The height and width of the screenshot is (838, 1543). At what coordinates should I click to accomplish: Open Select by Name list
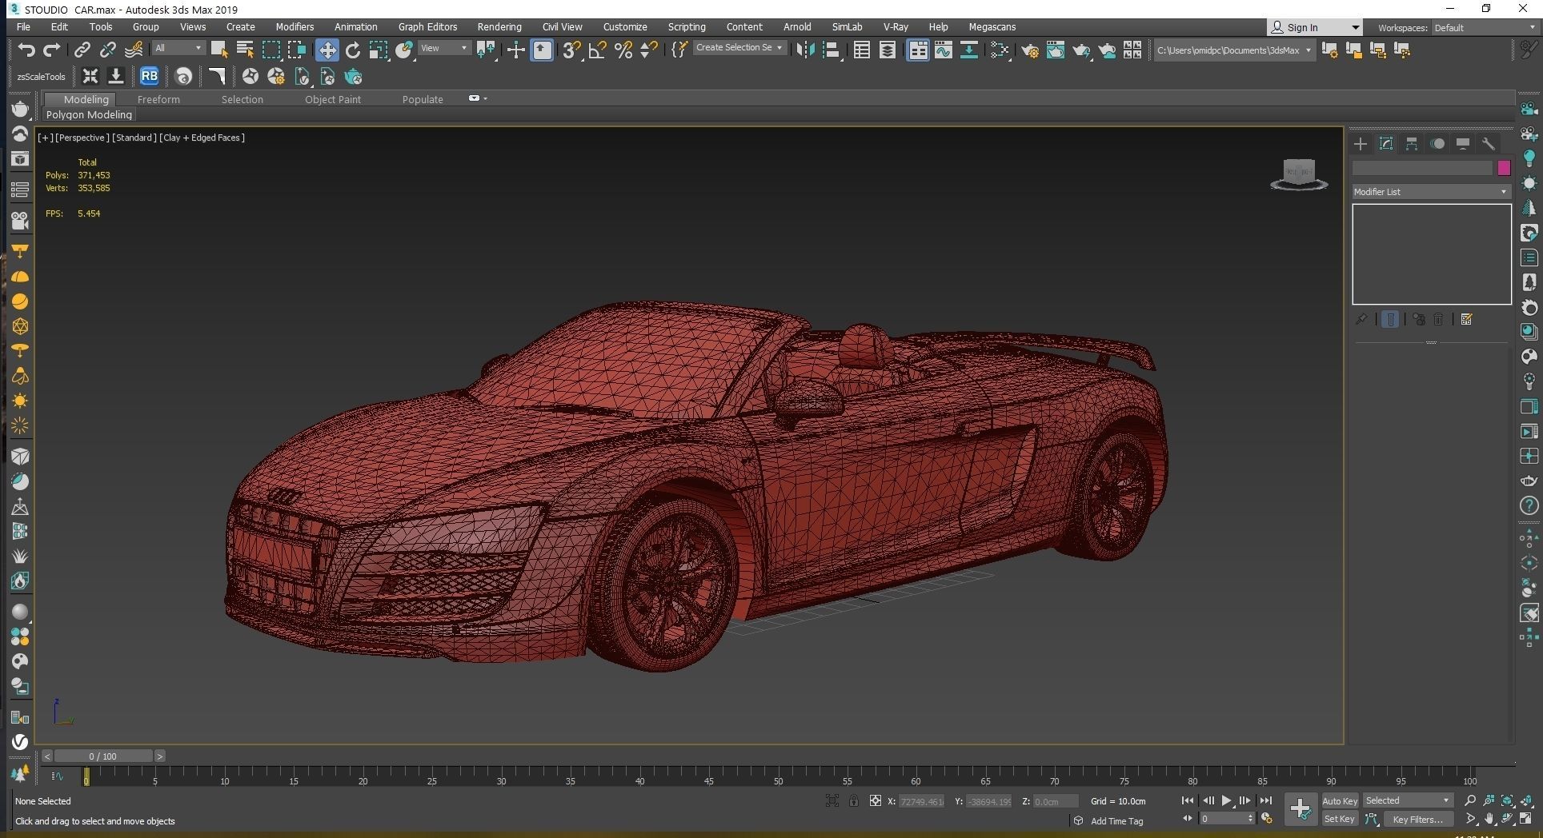click(x=245, y=50)
